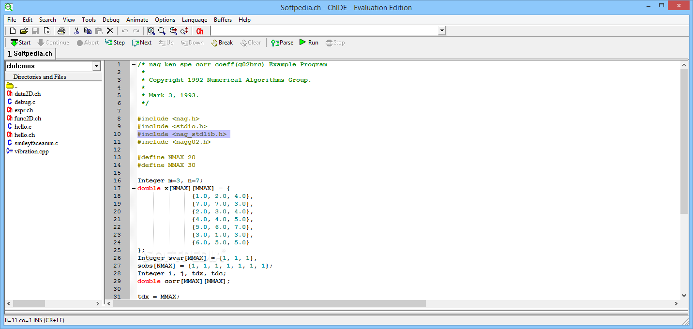Click the Break button
693x329 pixels.
point(222,43)
